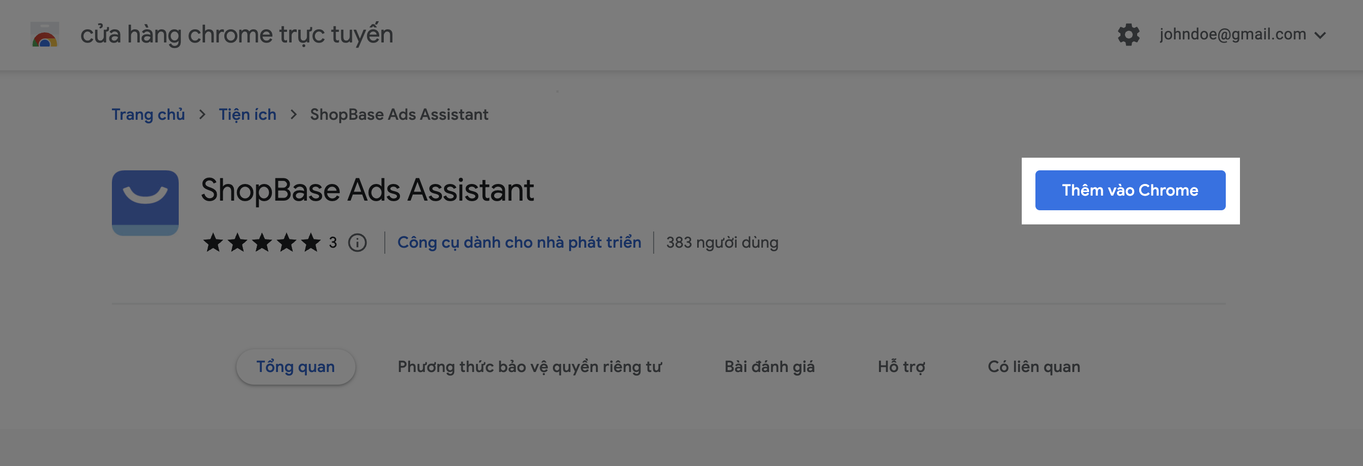The image size is (1363, 466).
Task: Click the large "ShopBase Ads Assistant" heading
Action: 367,190
